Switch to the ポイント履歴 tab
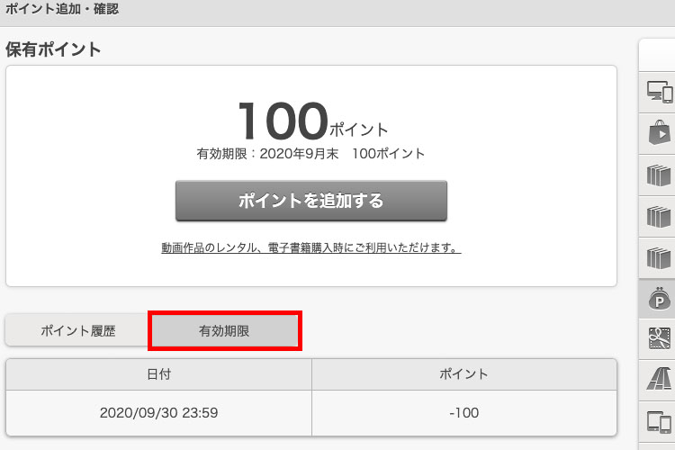The image size is (675, 450). [x=77, y=330]
